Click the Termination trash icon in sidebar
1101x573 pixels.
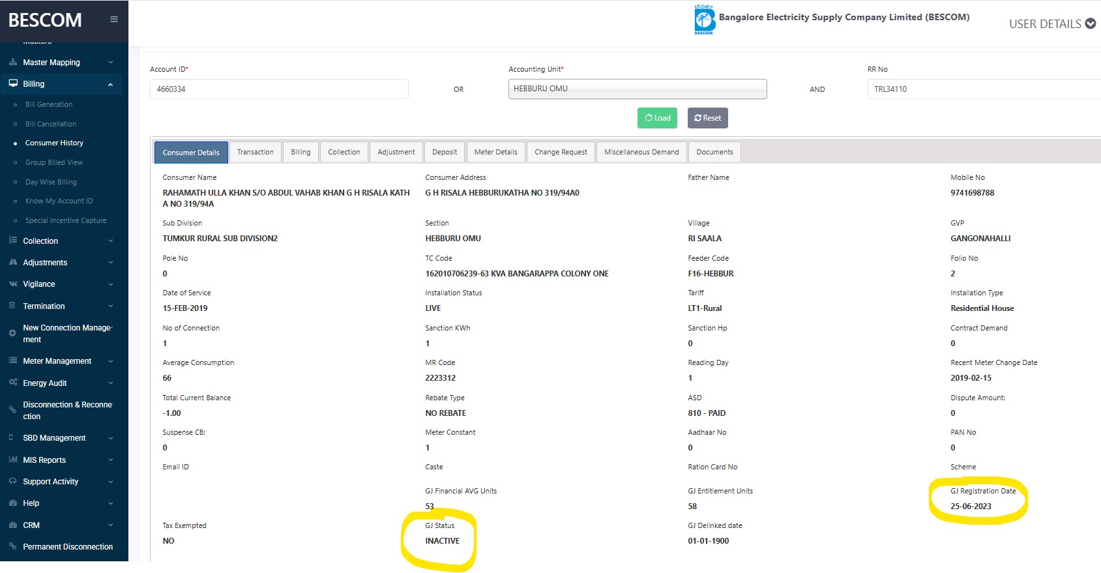click(x=12, y=306)
